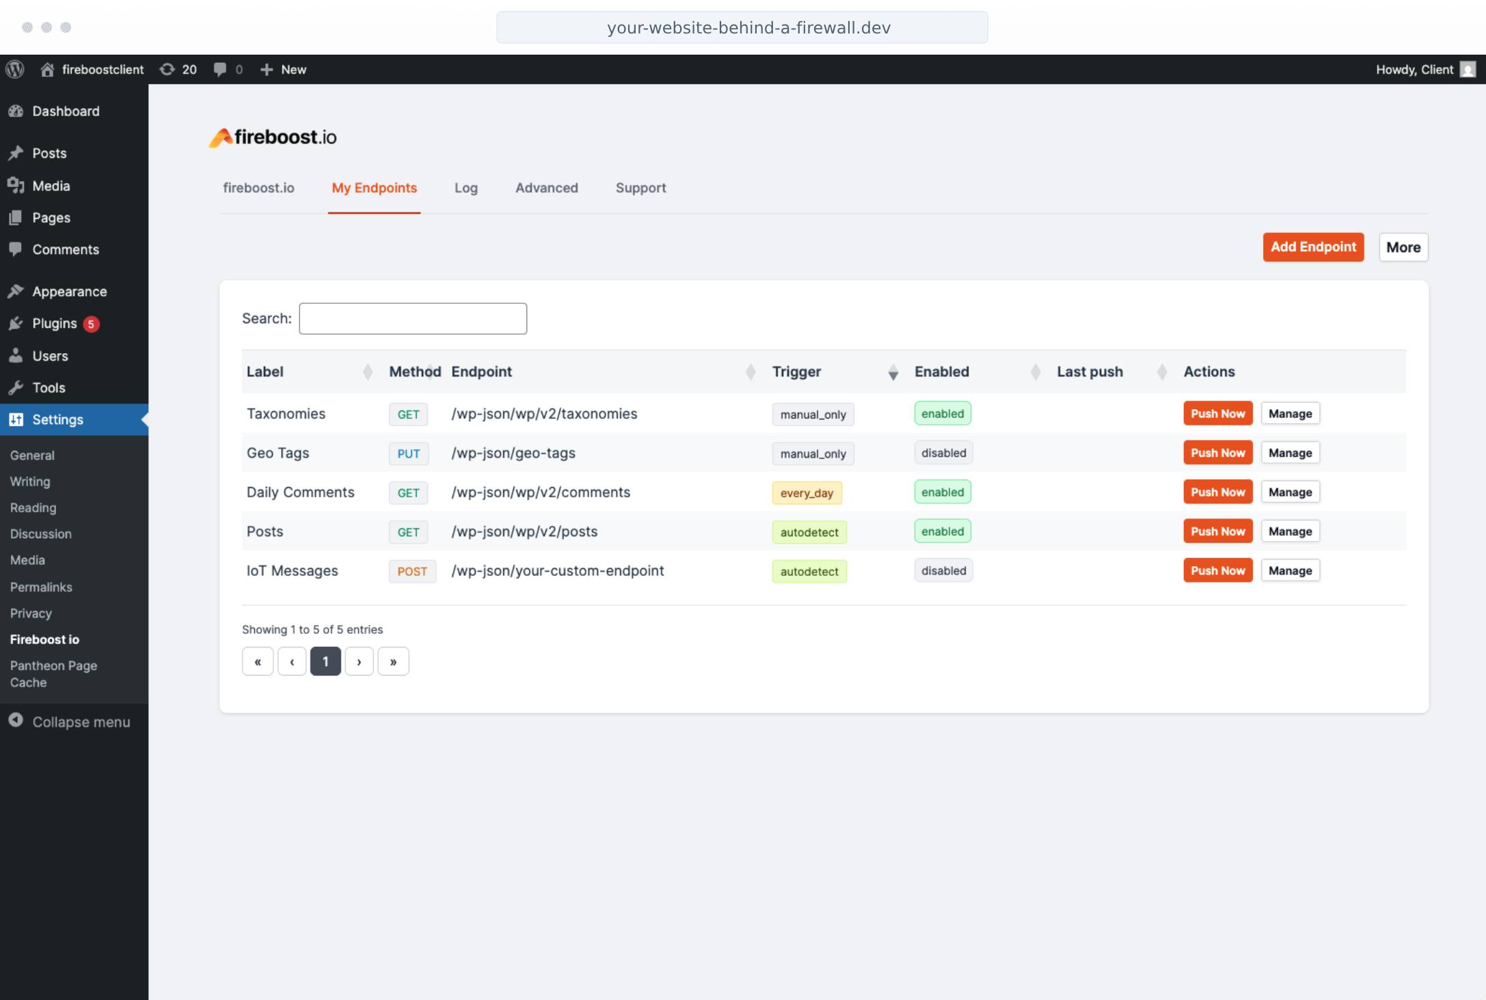The width and height of the screenshot is (1486, 1000).
Task: Open Fireboost io settings submenu item
Action: (x=44, y=639)
